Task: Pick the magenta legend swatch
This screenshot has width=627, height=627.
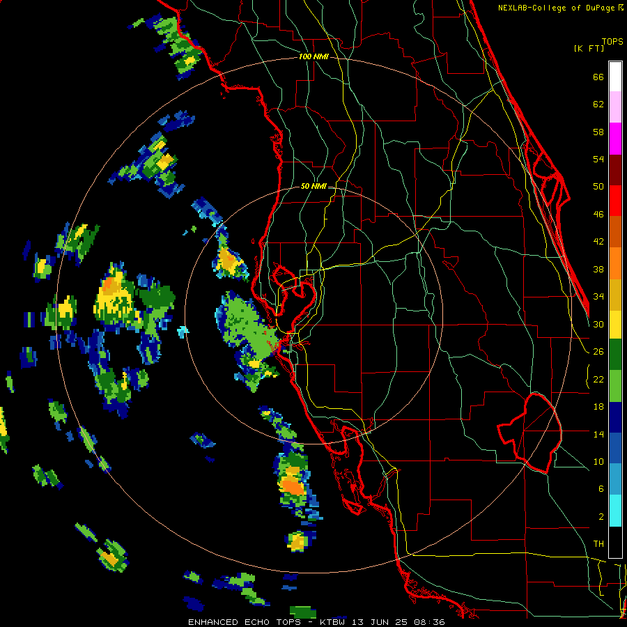Action: pos(615,139)
